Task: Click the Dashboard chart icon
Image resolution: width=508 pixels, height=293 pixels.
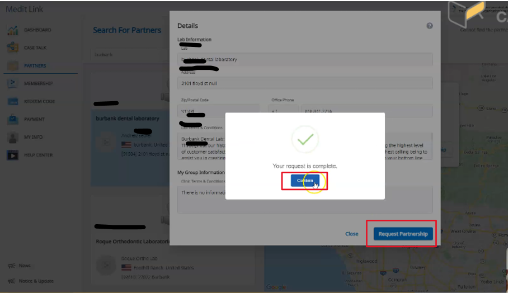Action: 13,30
